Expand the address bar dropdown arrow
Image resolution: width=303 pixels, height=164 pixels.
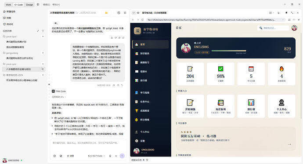(x=283, y=20)
